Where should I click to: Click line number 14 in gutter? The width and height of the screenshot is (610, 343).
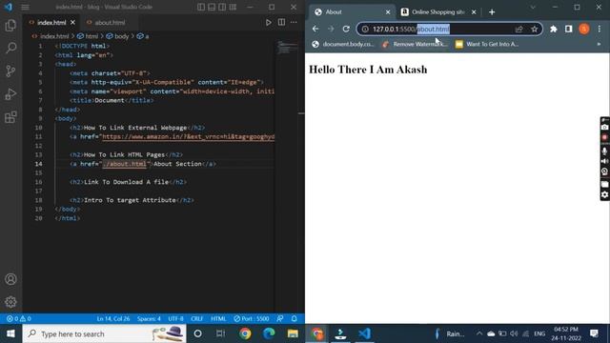(x=38, y=164)
